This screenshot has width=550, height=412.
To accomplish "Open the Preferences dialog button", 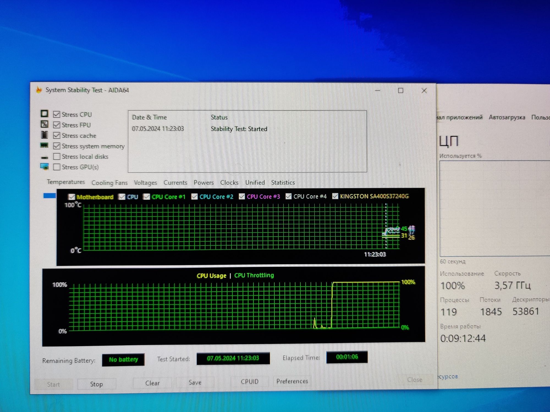I will [x=292, y=381].
